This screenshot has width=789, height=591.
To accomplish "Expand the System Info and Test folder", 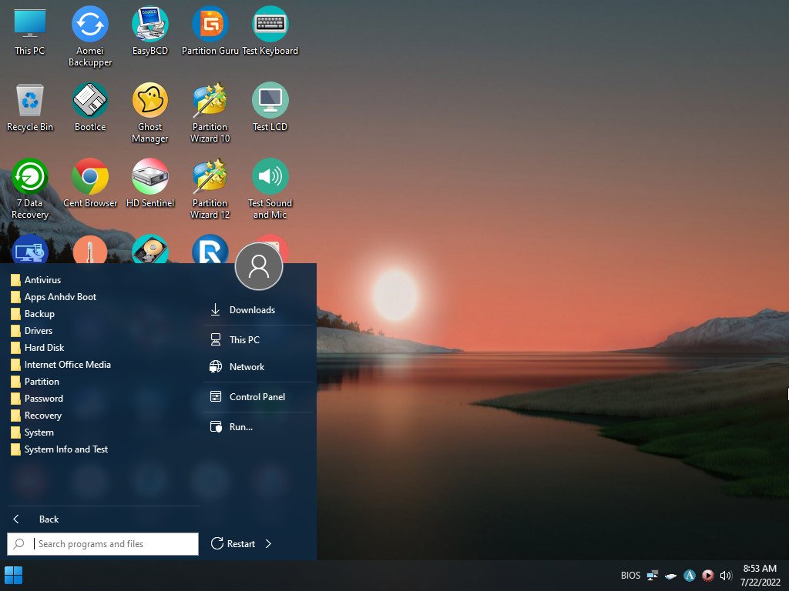I will point(65,449).
